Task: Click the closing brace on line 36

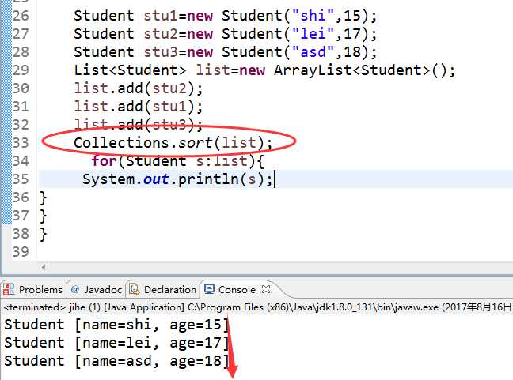Action: [44, 198]
